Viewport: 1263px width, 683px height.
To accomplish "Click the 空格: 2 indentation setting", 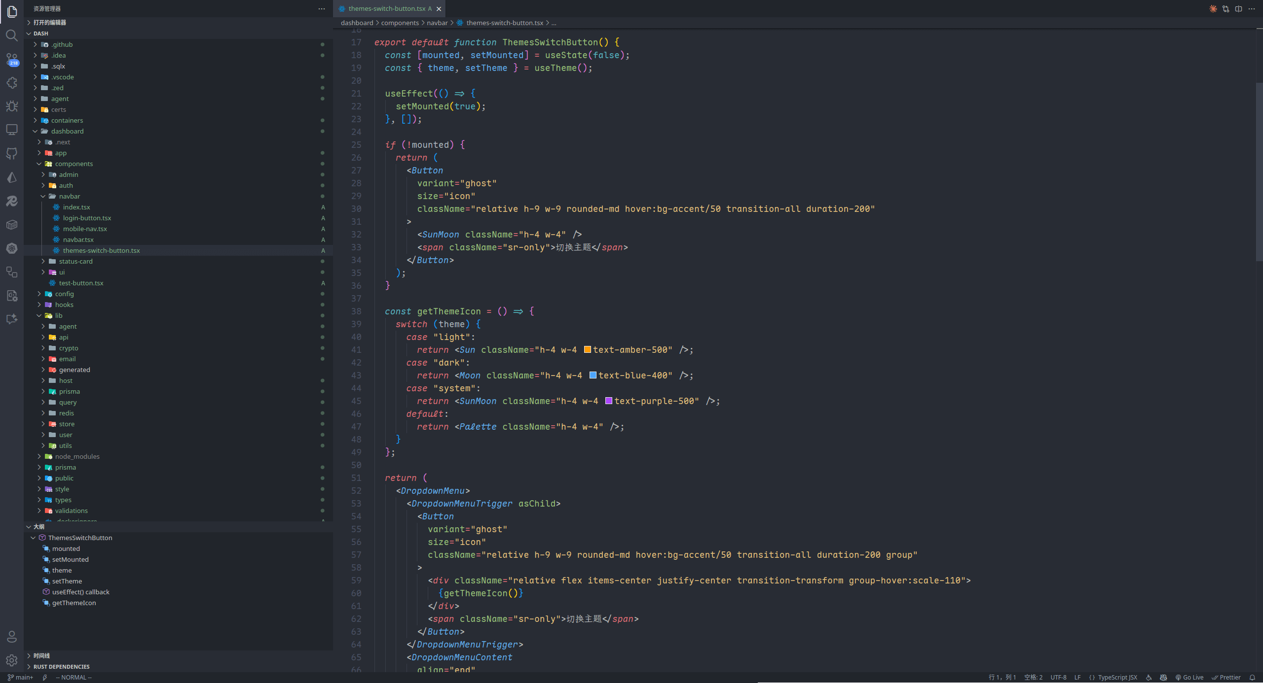I will click(x=1033, y=678).
